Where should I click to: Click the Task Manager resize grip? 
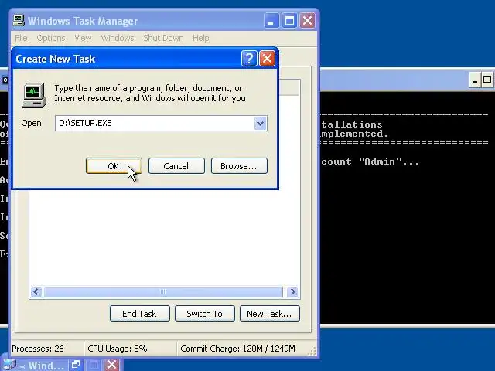pyautogui.click(x=312, y=352)
